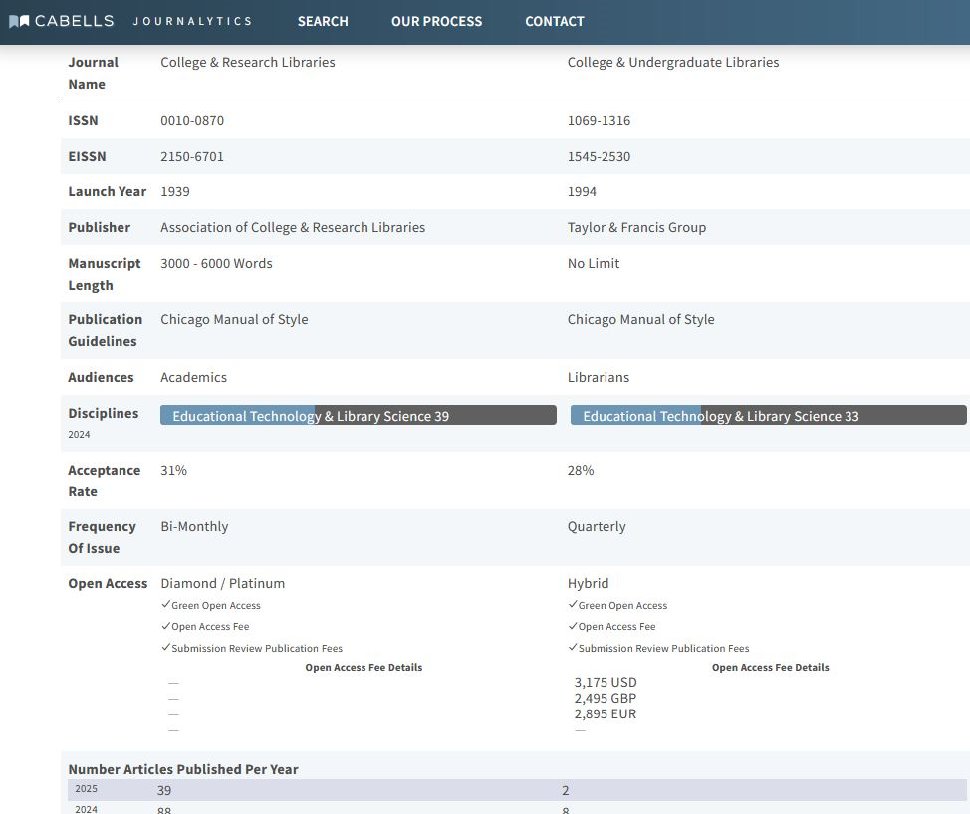Click Bi-Monthly frequency value

click(194, 526)
